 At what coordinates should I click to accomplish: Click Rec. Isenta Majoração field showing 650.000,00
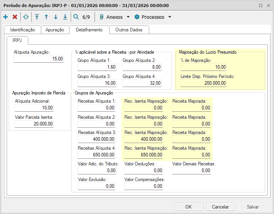(143, 155)
